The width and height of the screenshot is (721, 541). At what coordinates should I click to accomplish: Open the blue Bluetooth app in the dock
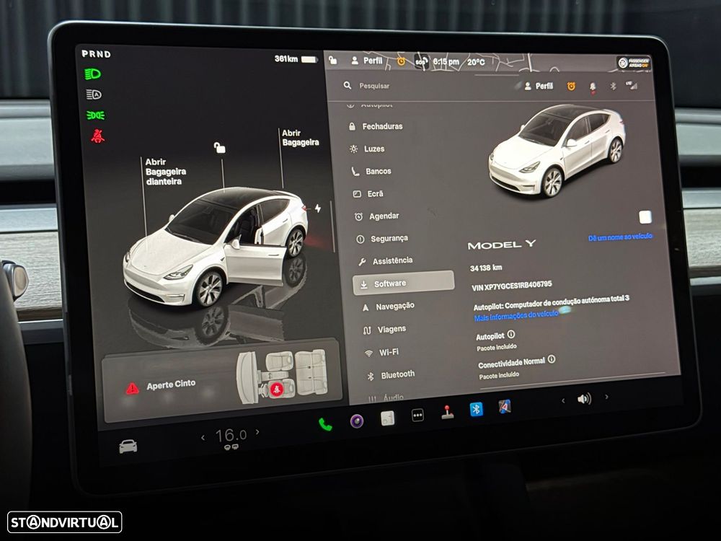(476, 409)
